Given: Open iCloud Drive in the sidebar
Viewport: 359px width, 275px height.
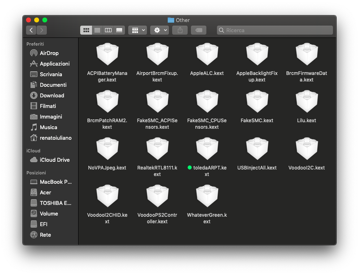Looking at the screenshot, I should coord(51,160).
